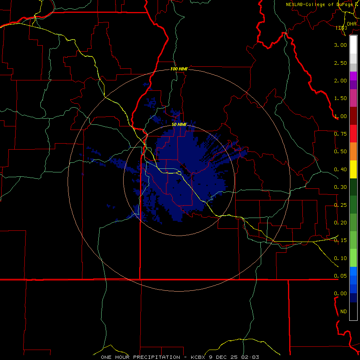Click the "3.00" legend value
The image size is (360, 360).
(340, 45)
